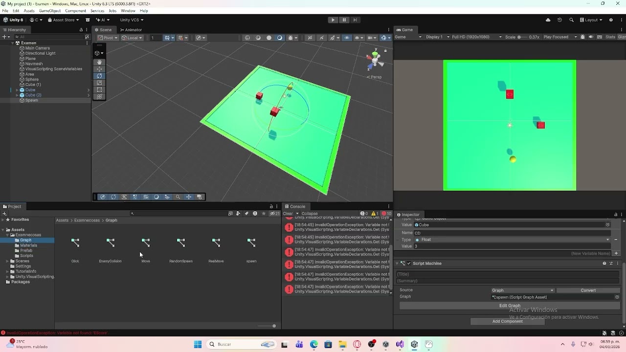Expand Cube (2) in Hierarchy
The height and width of the screenshot is (352, 626).
(17, 95)
